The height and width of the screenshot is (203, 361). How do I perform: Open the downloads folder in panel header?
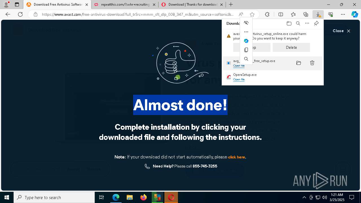tap(289, 23)
